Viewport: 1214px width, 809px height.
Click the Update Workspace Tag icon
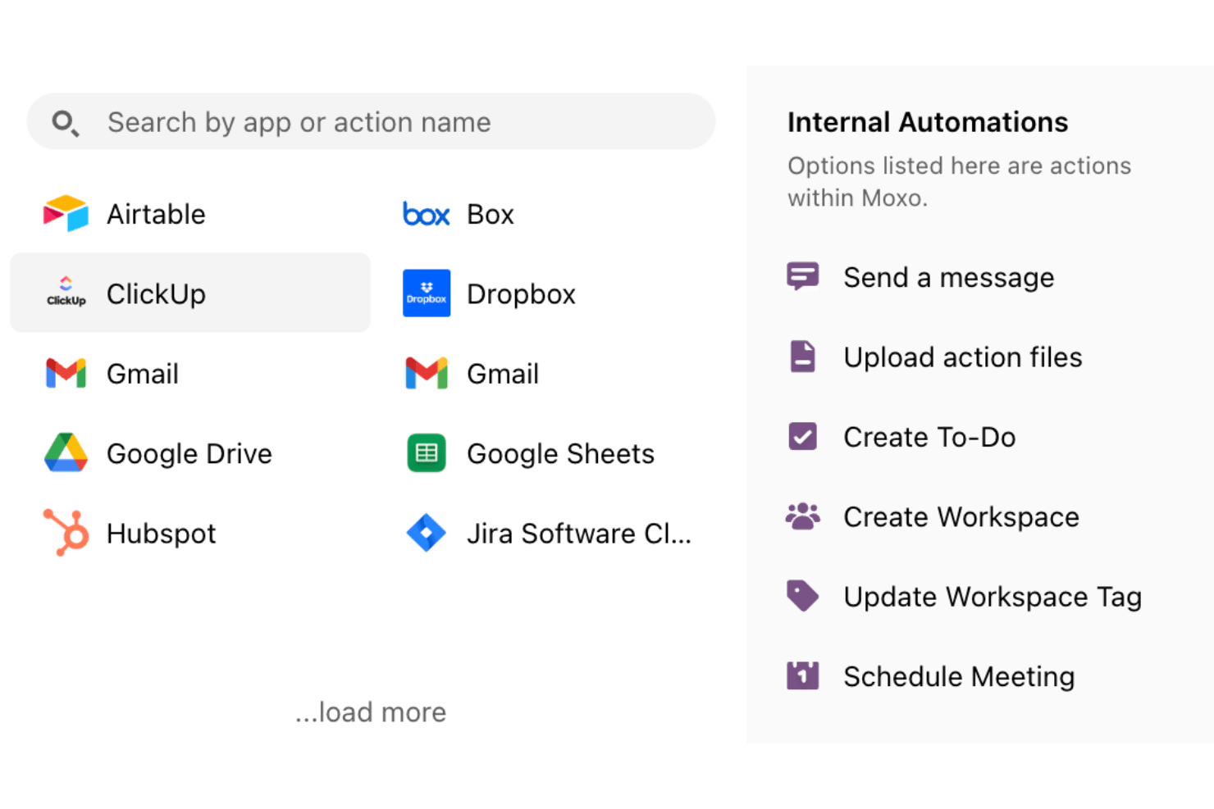point(803,596)
